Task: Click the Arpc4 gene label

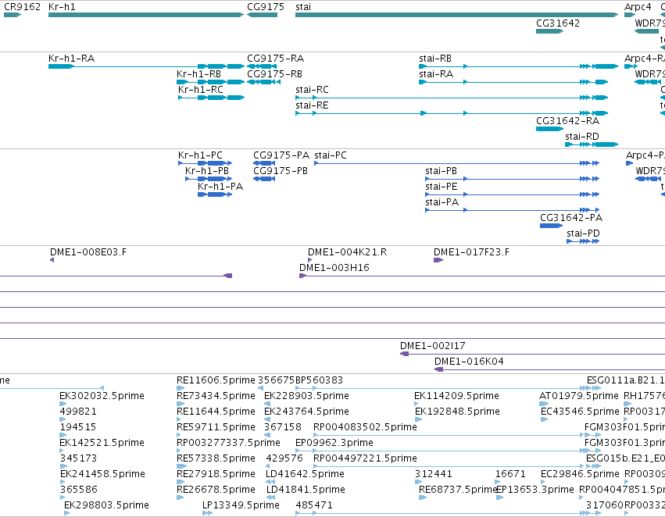Action: coord(638,7)
